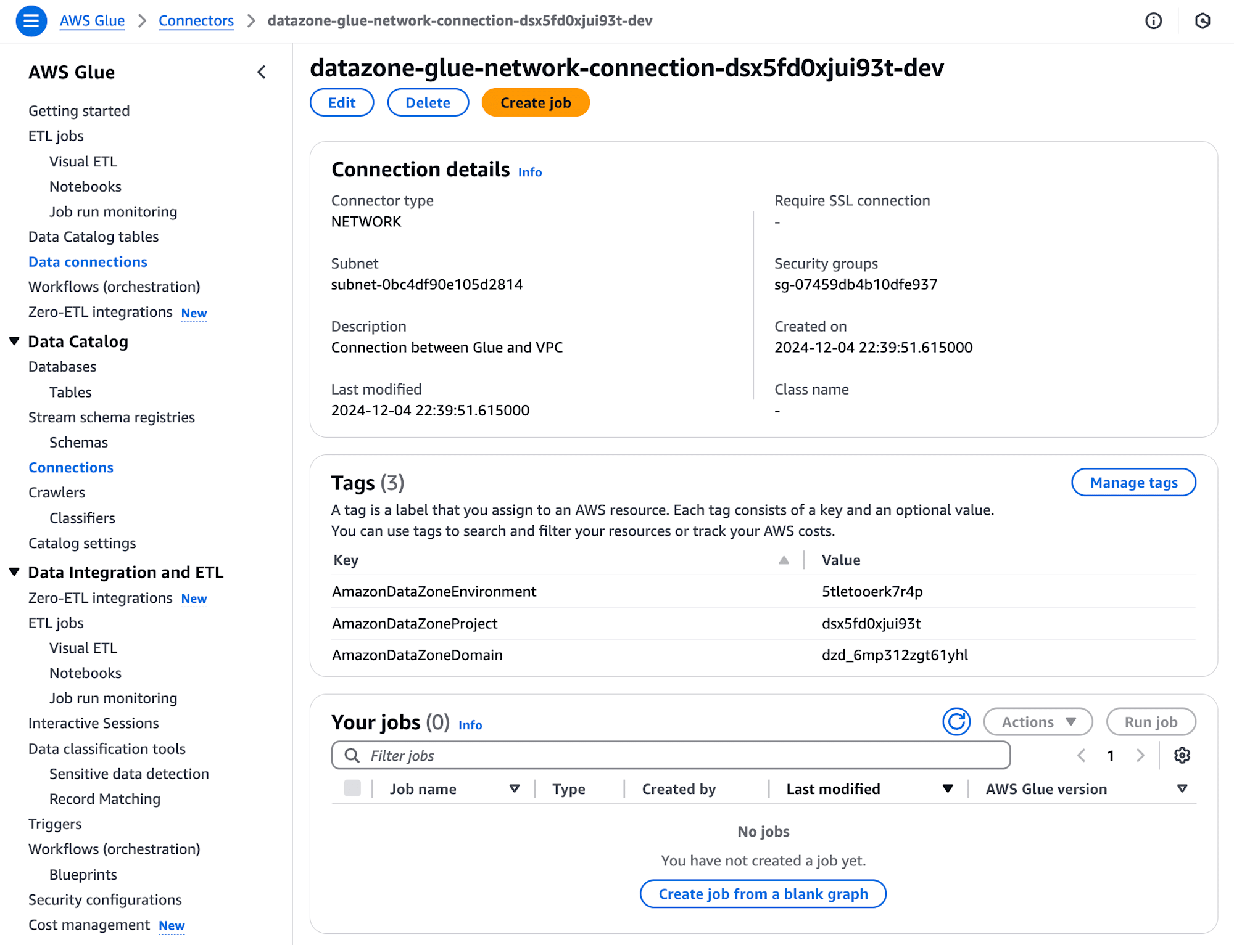This screenshot has height=945, width=1234.
Task: Click the search icon in Filter jobs
Action: 352,755
